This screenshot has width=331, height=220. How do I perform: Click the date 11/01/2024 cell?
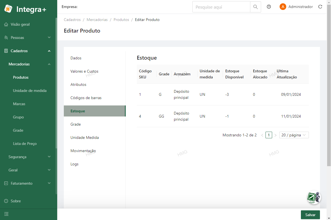[x=291, y=116]
